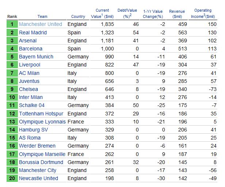Click the green rank 1 cell

coord(12,24)
